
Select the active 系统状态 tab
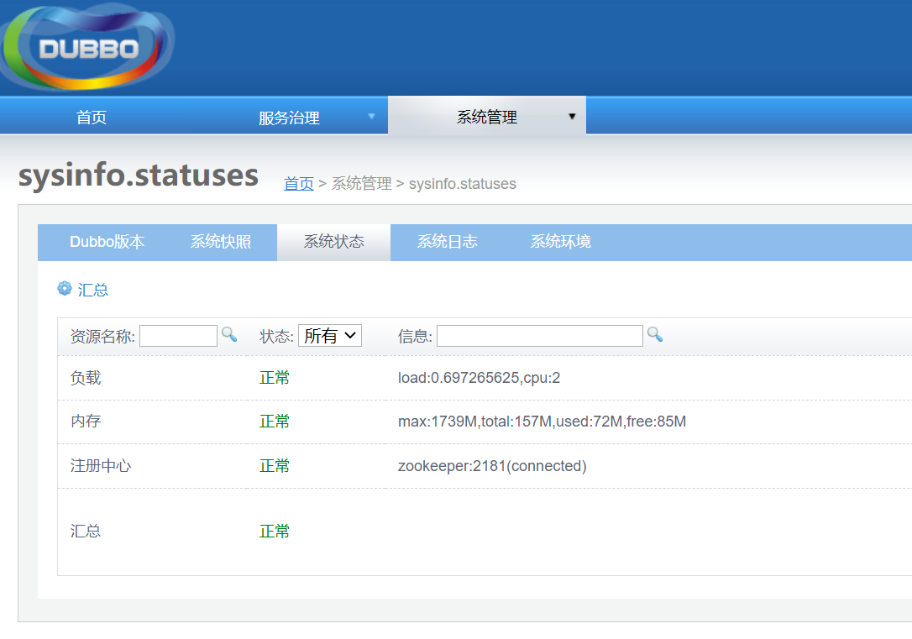click(x=333, y=242)
